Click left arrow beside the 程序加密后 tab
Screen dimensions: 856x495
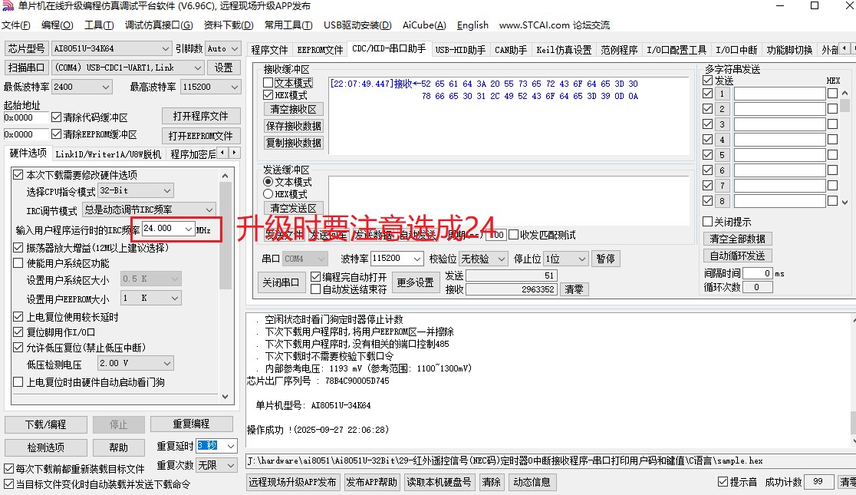(x=222, y=153)
